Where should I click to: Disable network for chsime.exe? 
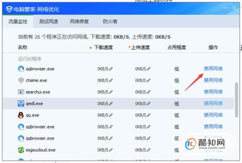(213, 80)
